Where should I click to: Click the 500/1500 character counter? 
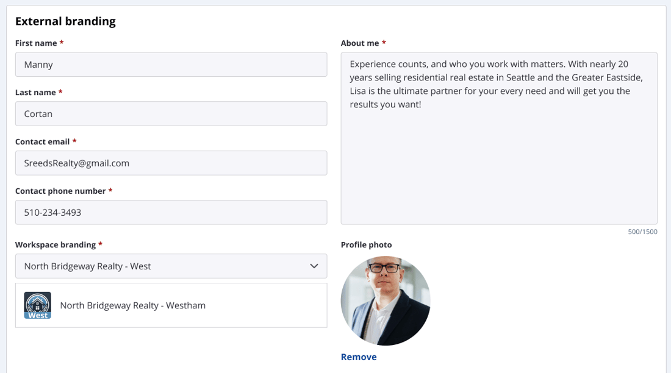642,232
